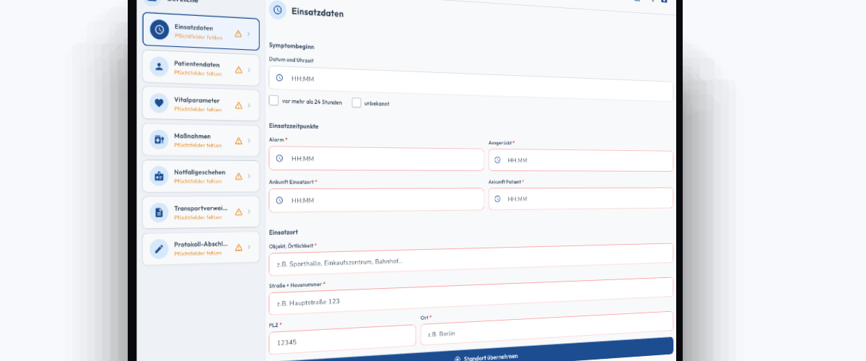
Task: Click the document icon of Transportverwei... card
Action: point(159,212)
